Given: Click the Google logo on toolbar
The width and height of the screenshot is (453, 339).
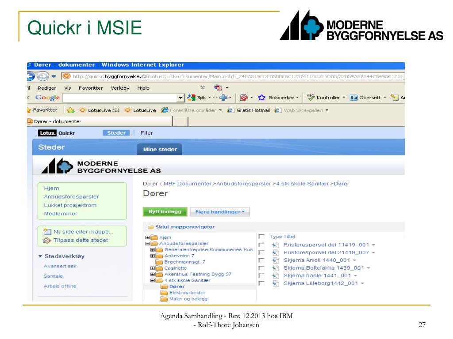Looking at the screenshot, I should (47, 98).
